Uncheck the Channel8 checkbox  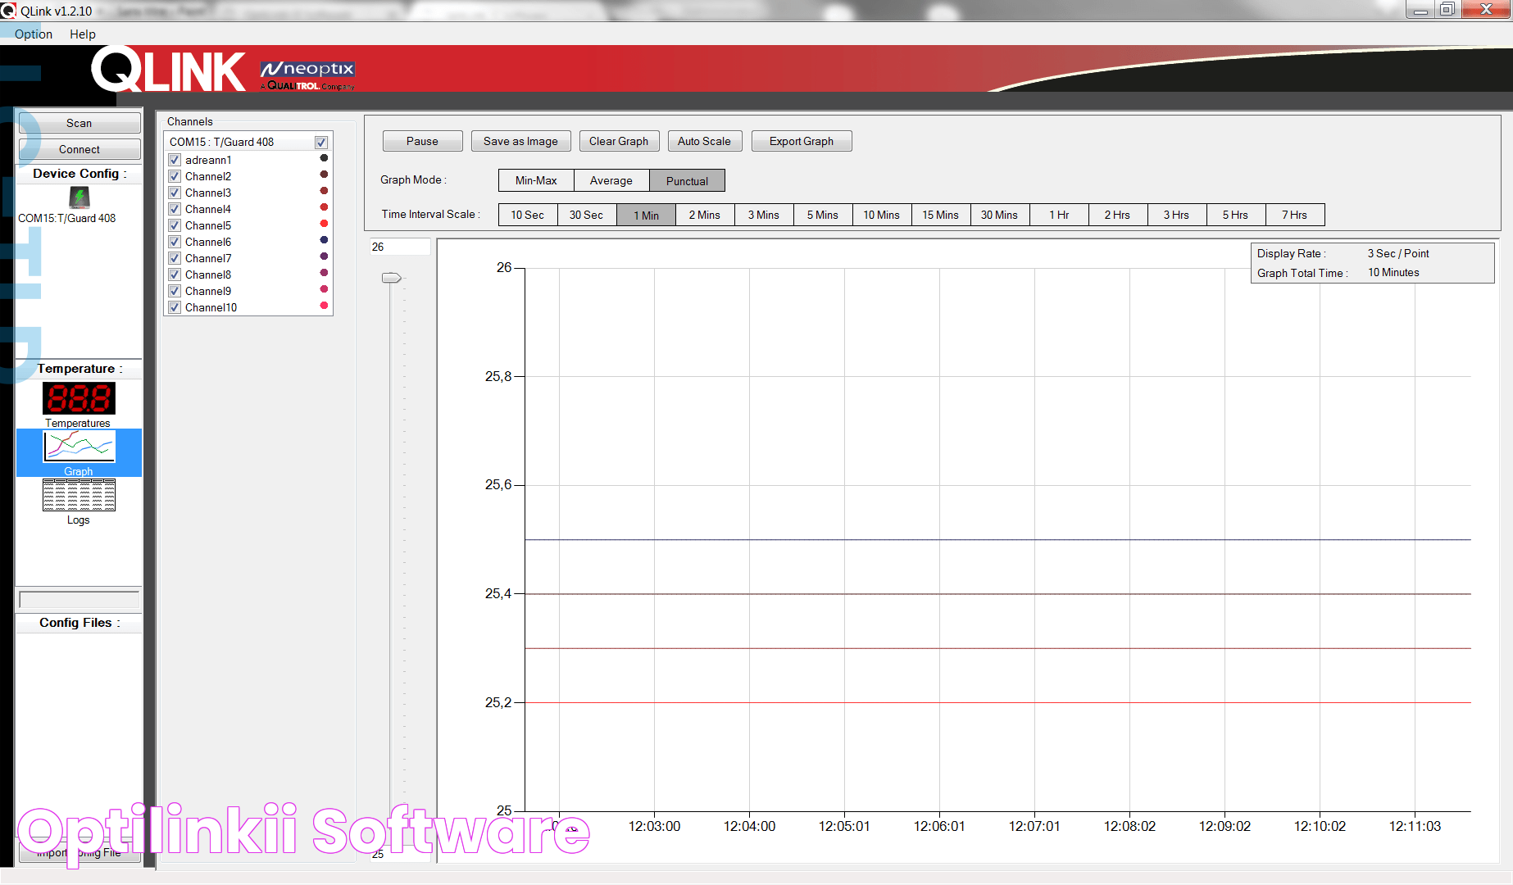click(175, 275)
